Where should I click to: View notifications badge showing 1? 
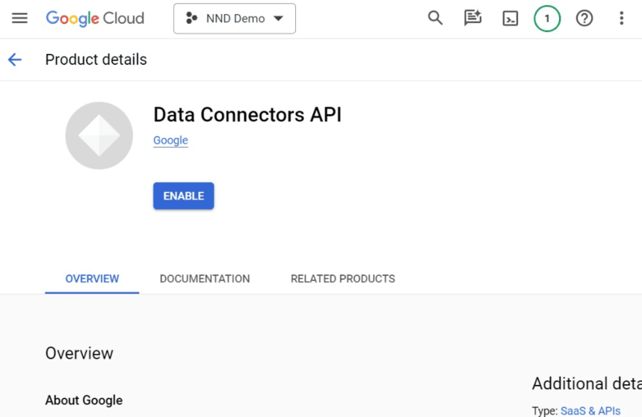(547, 19)
